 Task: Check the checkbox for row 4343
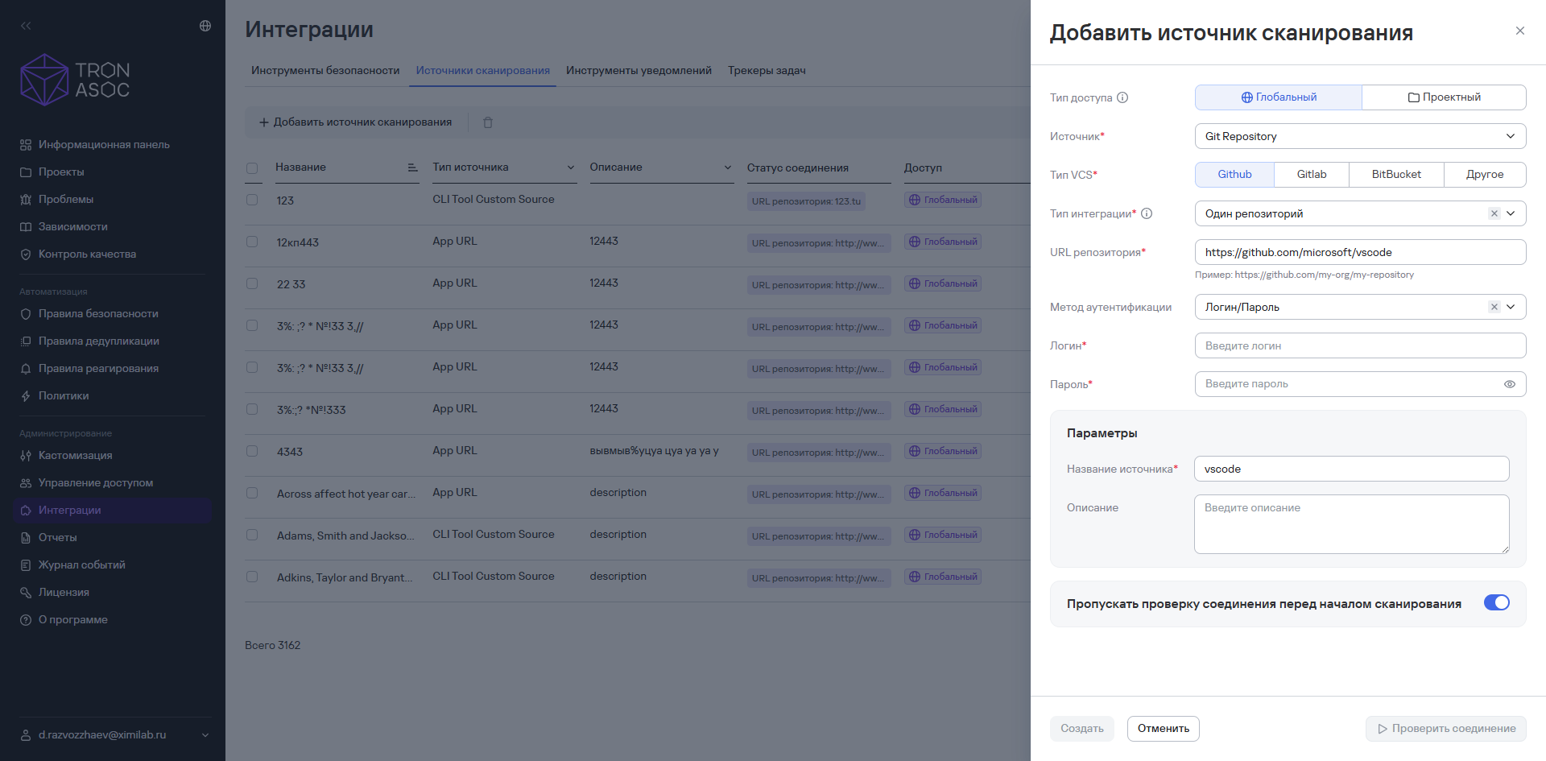coord(252,451)
